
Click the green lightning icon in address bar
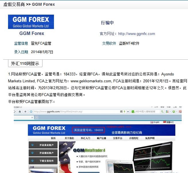click(125, 112)
